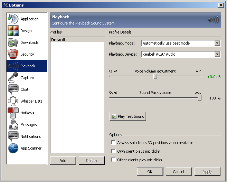The height and width of the screenshot is (182, 227).
Task: Open the Playback Device dropdown
Action: click(217, 54)
